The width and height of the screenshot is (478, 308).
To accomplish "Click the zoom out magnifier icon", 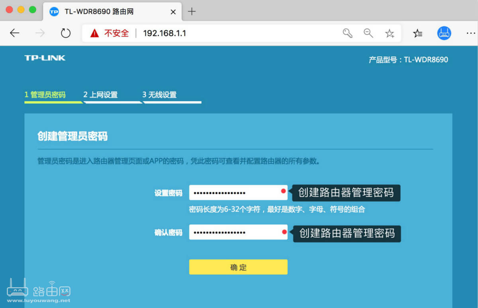I will point(368,33).
